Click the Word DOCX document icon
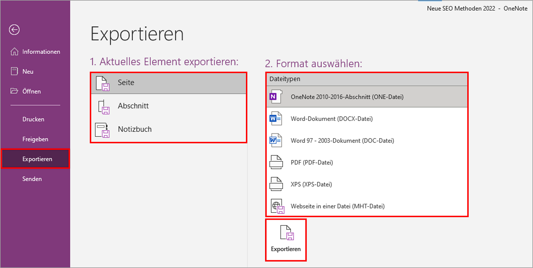Viewport: 533px width, 268px height. pyautogui.click(x=276, y=119)
